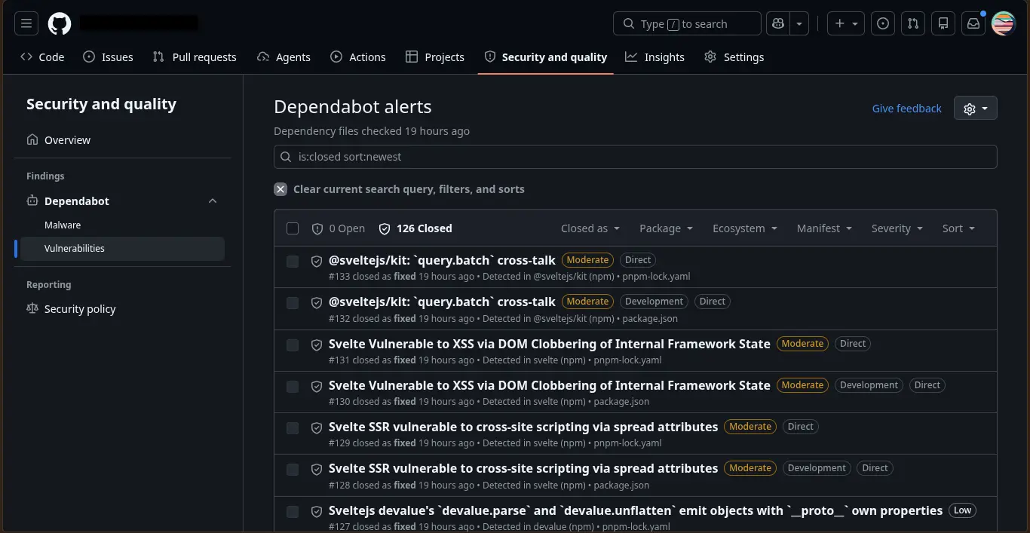This screenshot has width=1030, height=533.
Task: Open Vulnerabilities in the sidebar
Action: pyautogui.click(x=123, y=249)
